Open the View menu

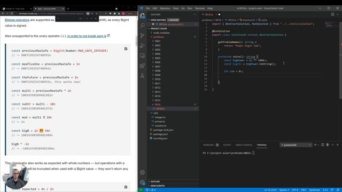click(176, 9)
